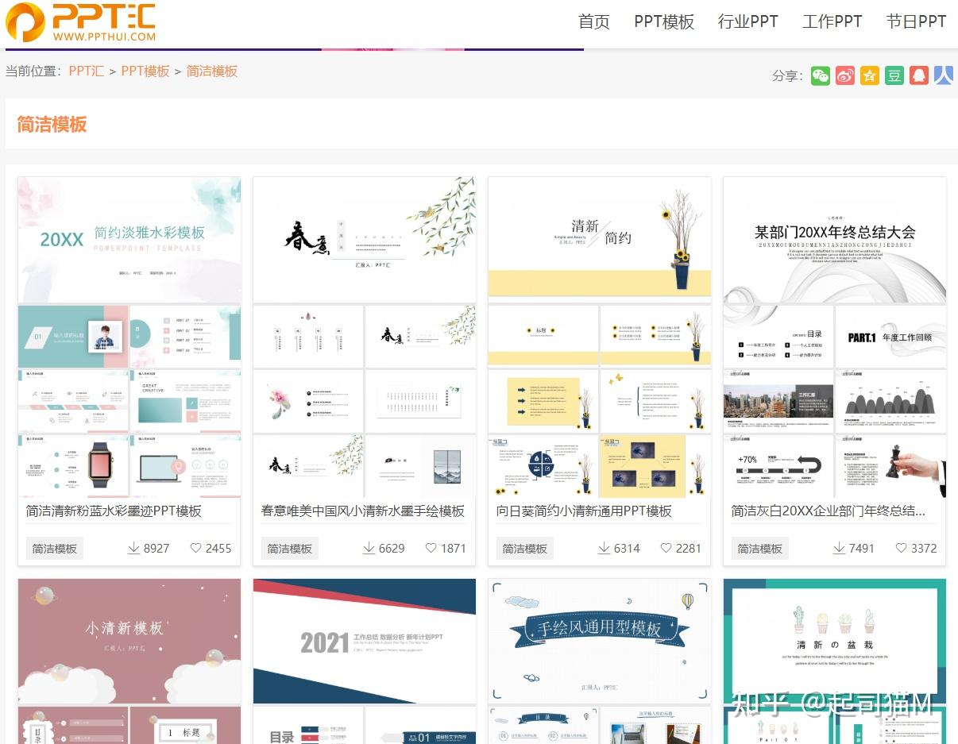Click the PPT模板 breadcrumb link
Image resolution: width=958 pixels, height=744 pixels.
[145, 71]
